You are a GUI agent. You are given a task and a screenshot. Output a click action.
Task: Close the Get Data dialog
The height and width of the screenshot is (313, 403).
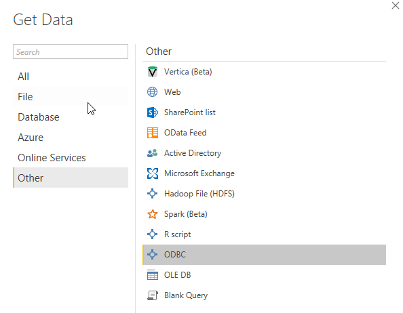coord(396,5)
